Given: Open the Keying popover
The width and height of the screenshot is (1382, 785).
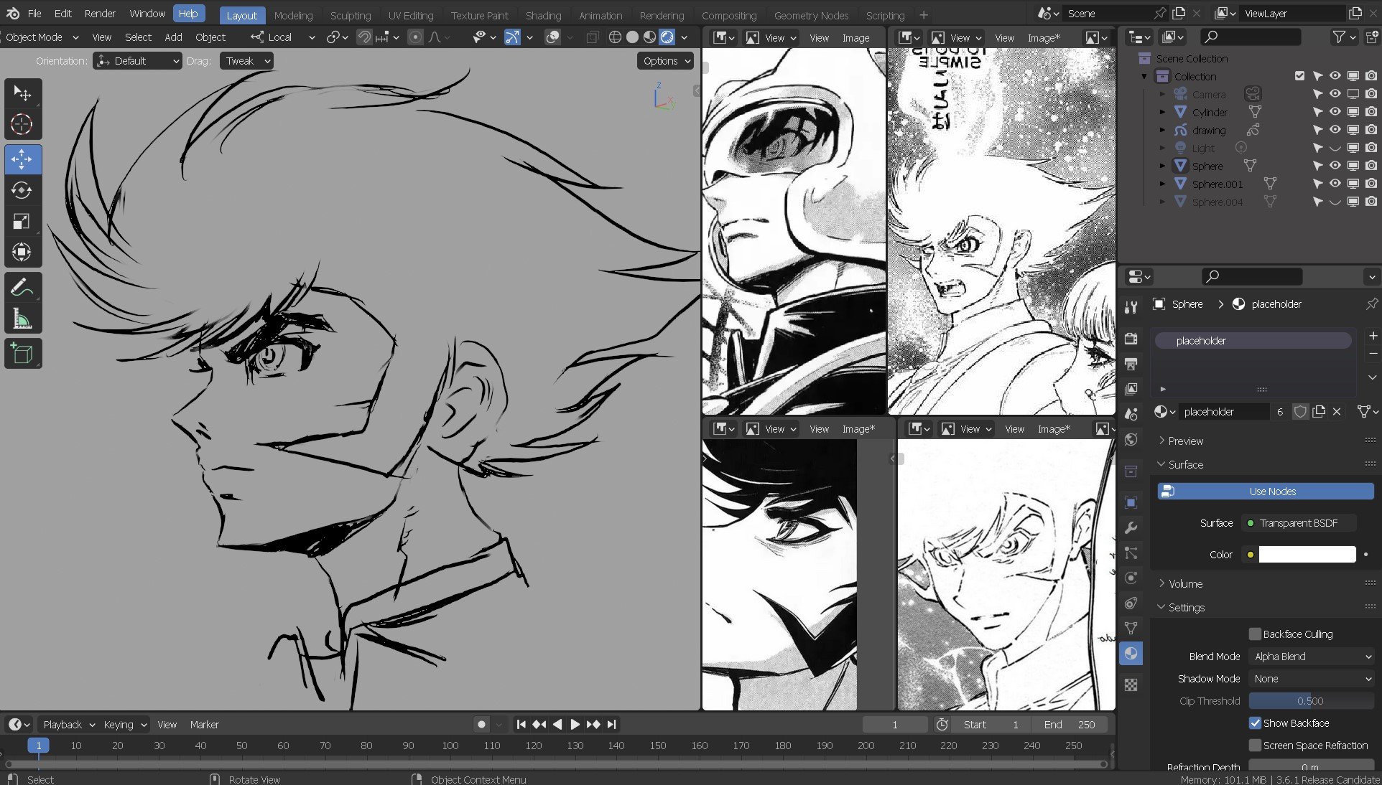Looking at the screenshot, I should coord(124,724).
